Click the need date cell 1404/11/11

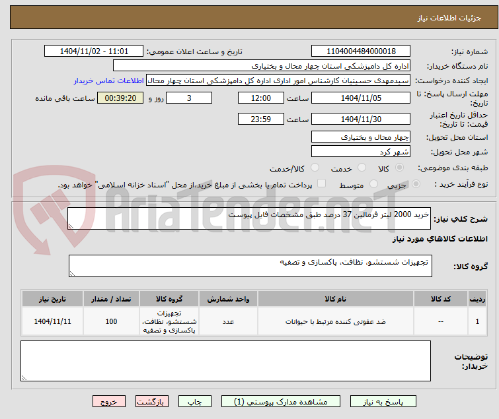[x=52, y=321]
